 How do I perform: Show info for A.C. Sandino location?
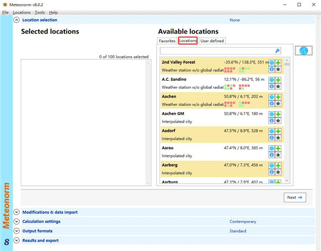click(272, 86)
